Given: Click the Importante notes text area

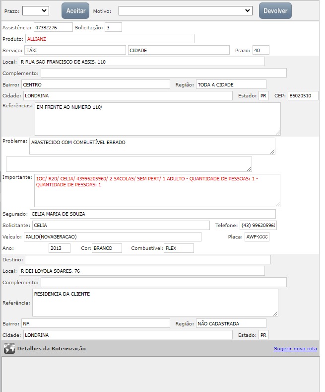Looking at the screenshot, I should click(157, 190).
